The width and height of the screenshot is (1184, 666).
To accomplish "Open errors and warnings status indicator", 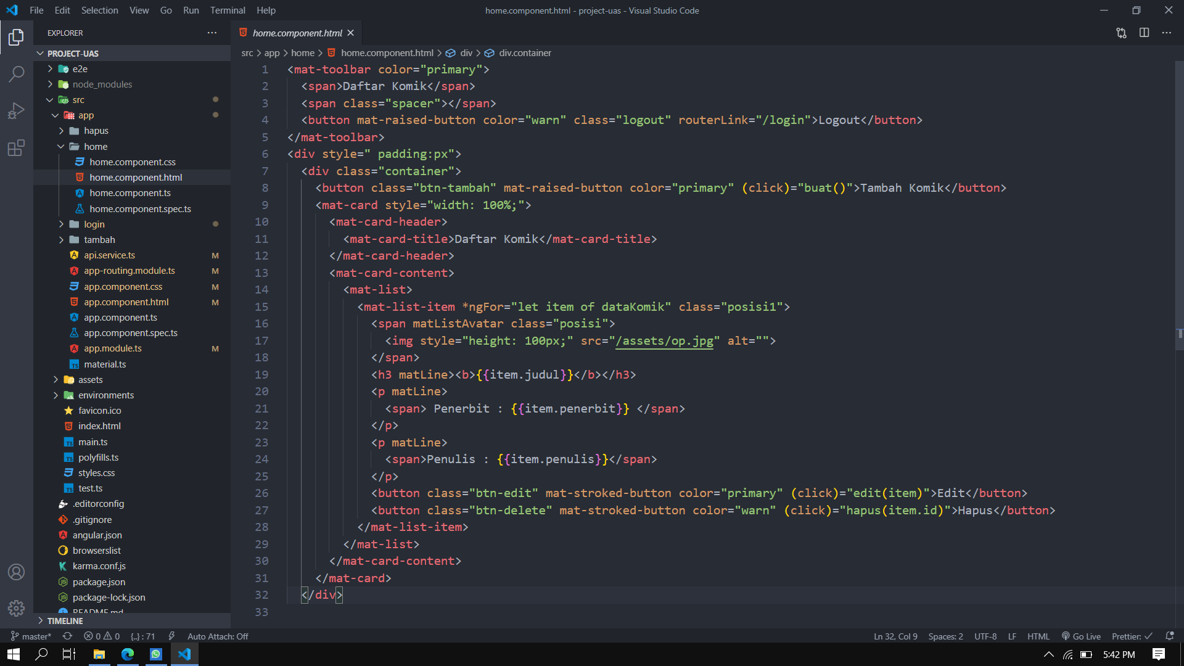I will (102, 636).
